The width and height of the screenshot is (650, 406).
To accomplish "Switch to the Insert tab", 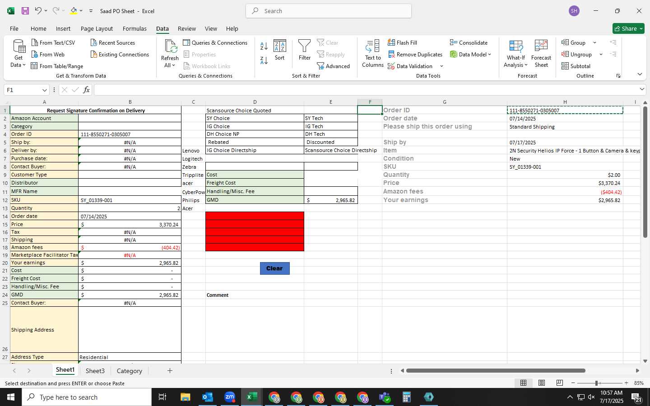I will tap(63, 28).
